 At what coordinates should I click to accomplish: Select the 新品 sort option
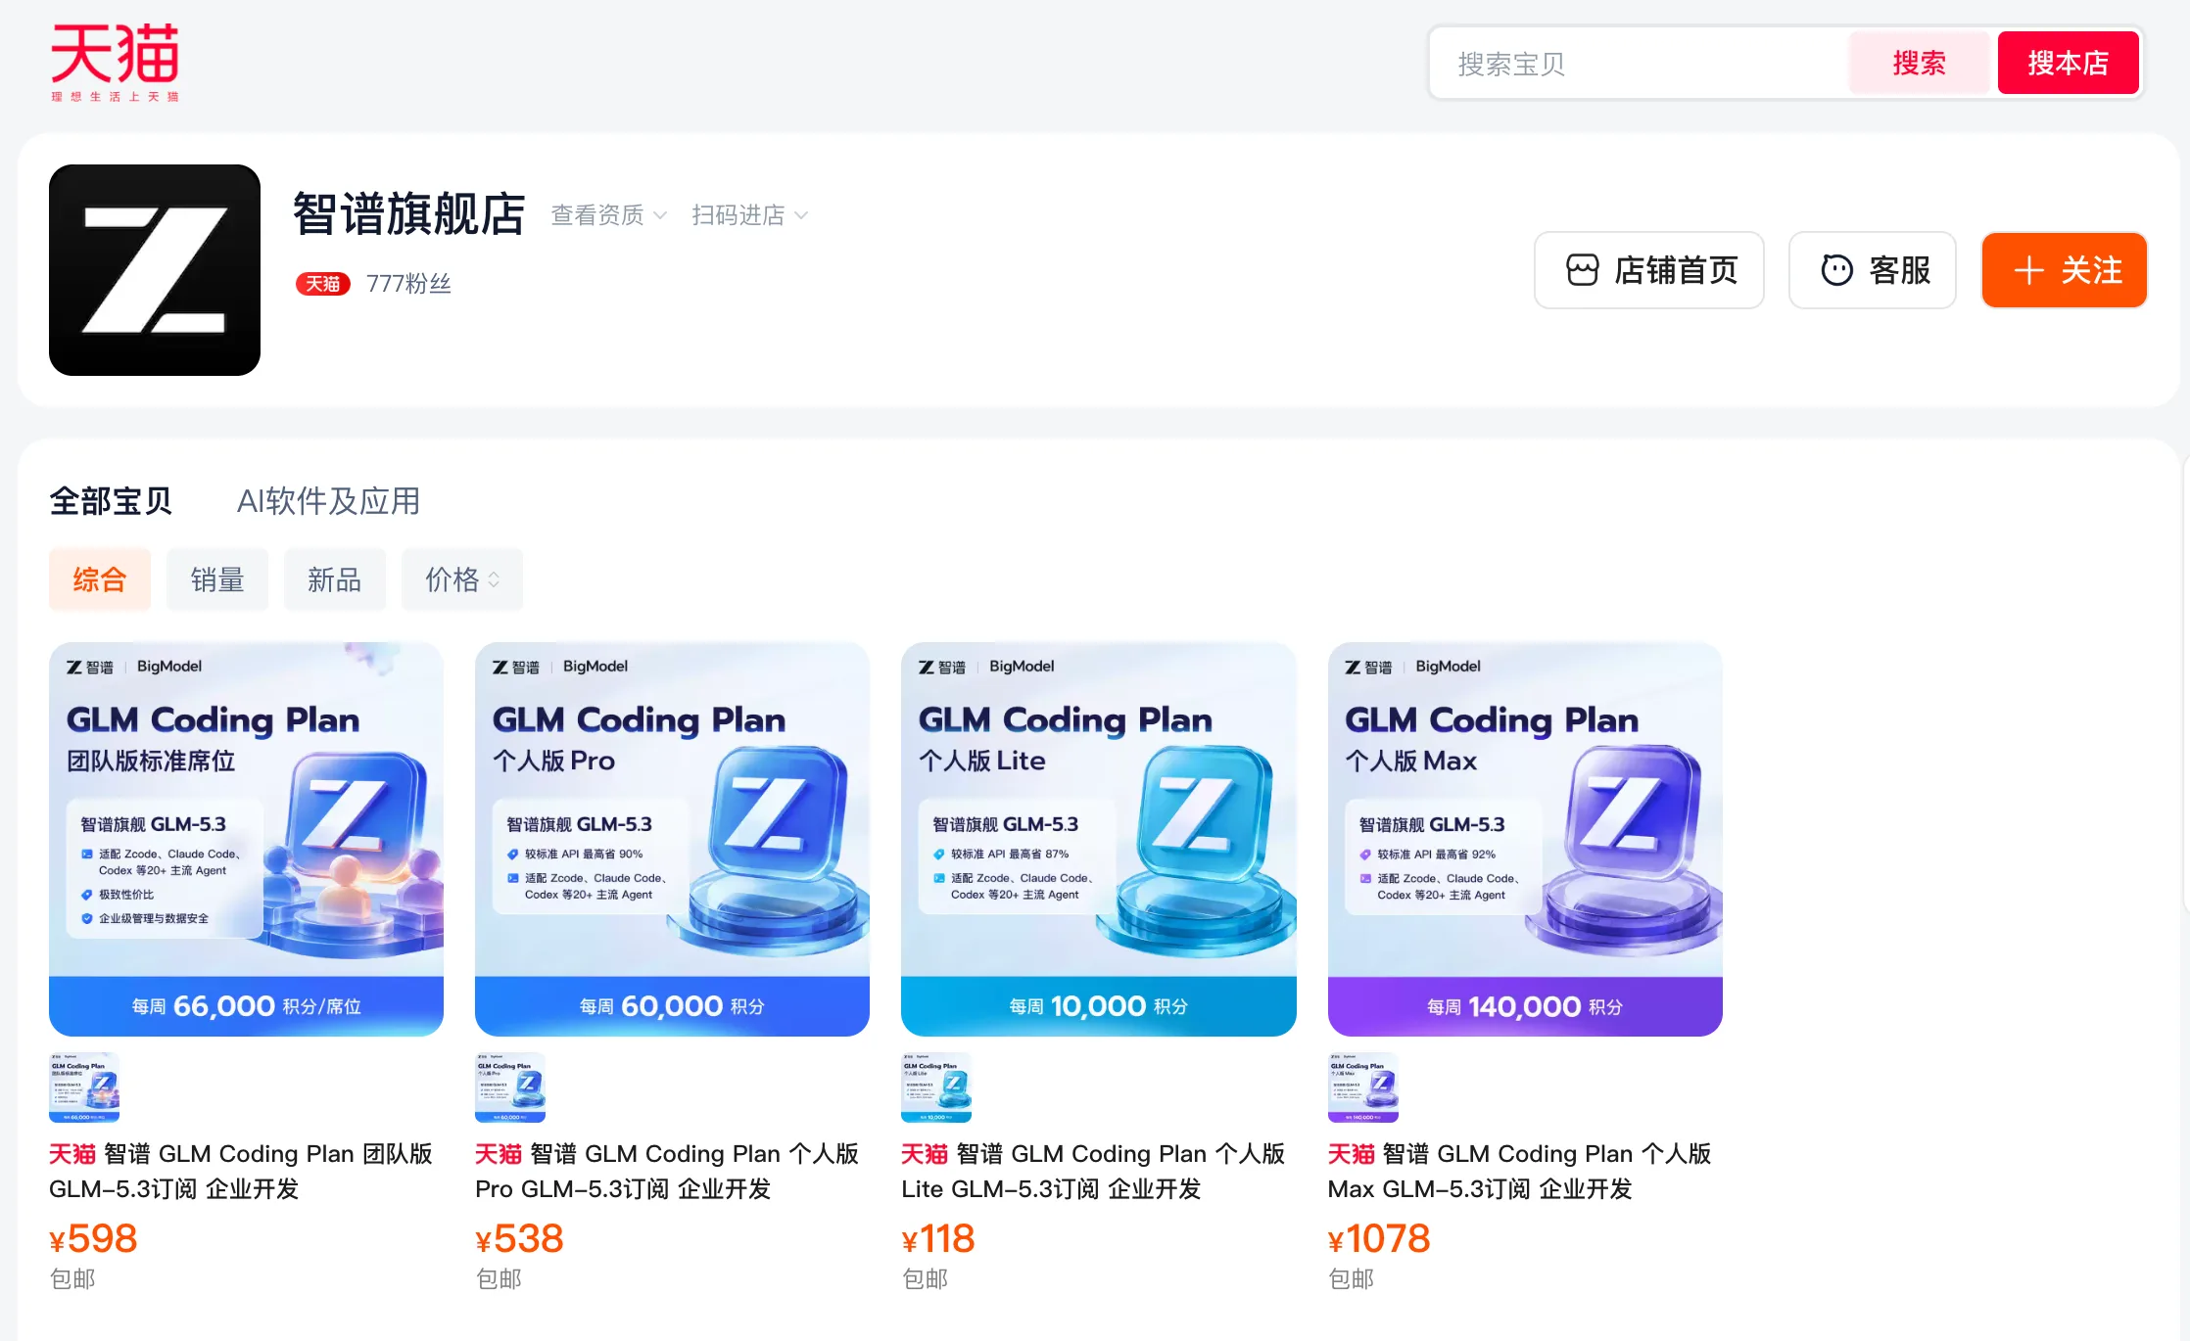[335, 579]
